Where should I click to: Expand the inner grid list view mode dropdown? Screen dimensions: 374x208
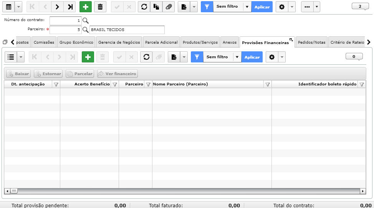coord(21,57)
